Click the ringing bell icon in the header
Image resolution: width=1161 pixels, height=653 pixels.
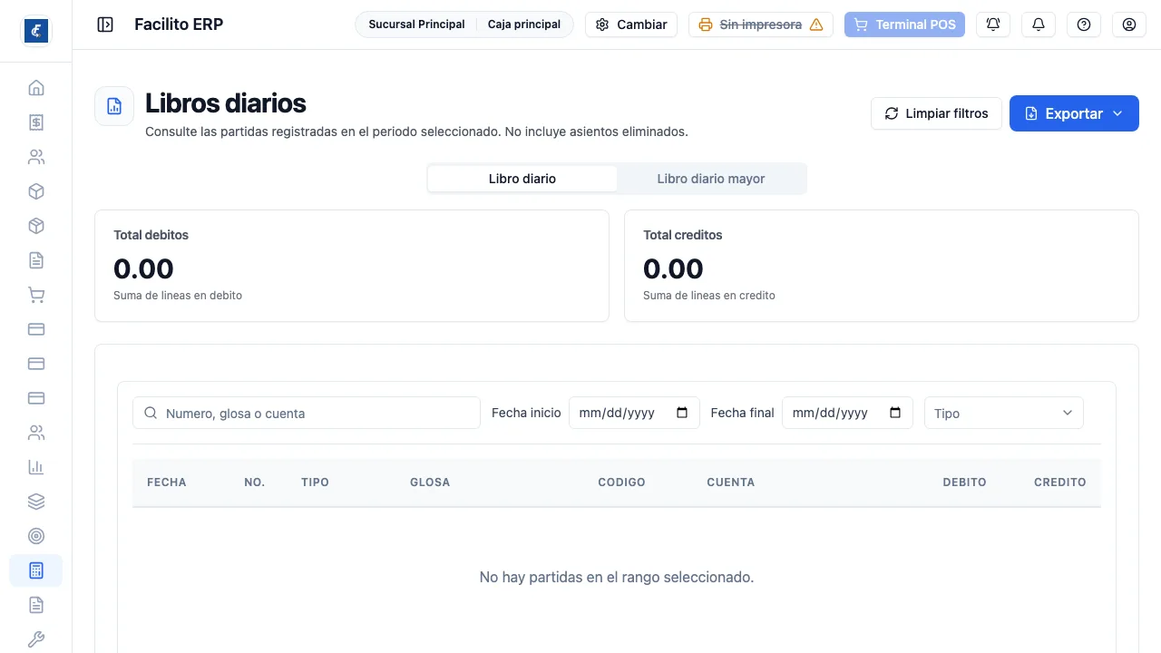tap(993, 24)
